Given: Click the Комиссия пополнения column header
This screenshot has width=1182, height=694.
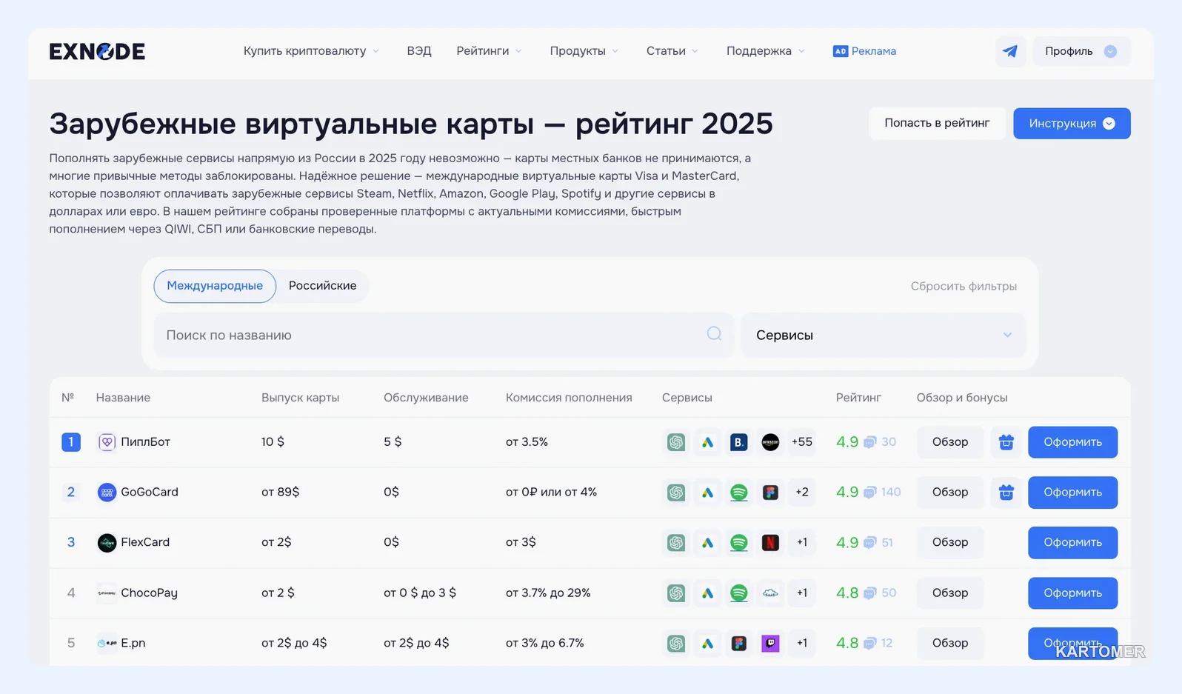Looking at the screenshot, I should [x=569, y=398].
